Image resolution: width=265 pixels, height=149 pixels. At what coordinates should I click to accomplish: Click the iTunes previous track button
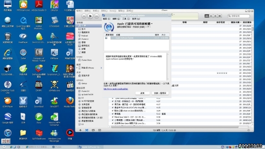click(84, 16)
